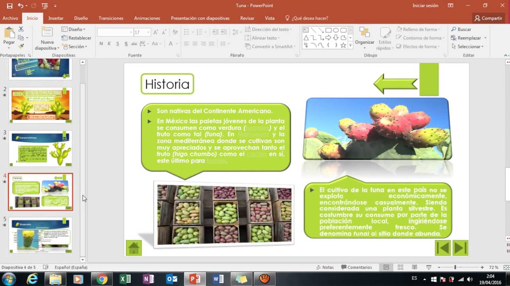Open Dirección del texto dropdown

[x=268, y=29]
